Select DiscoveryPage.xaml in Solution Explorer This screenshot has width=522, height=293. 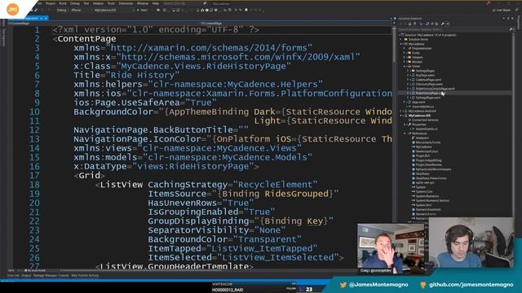(x=429, y=85)
